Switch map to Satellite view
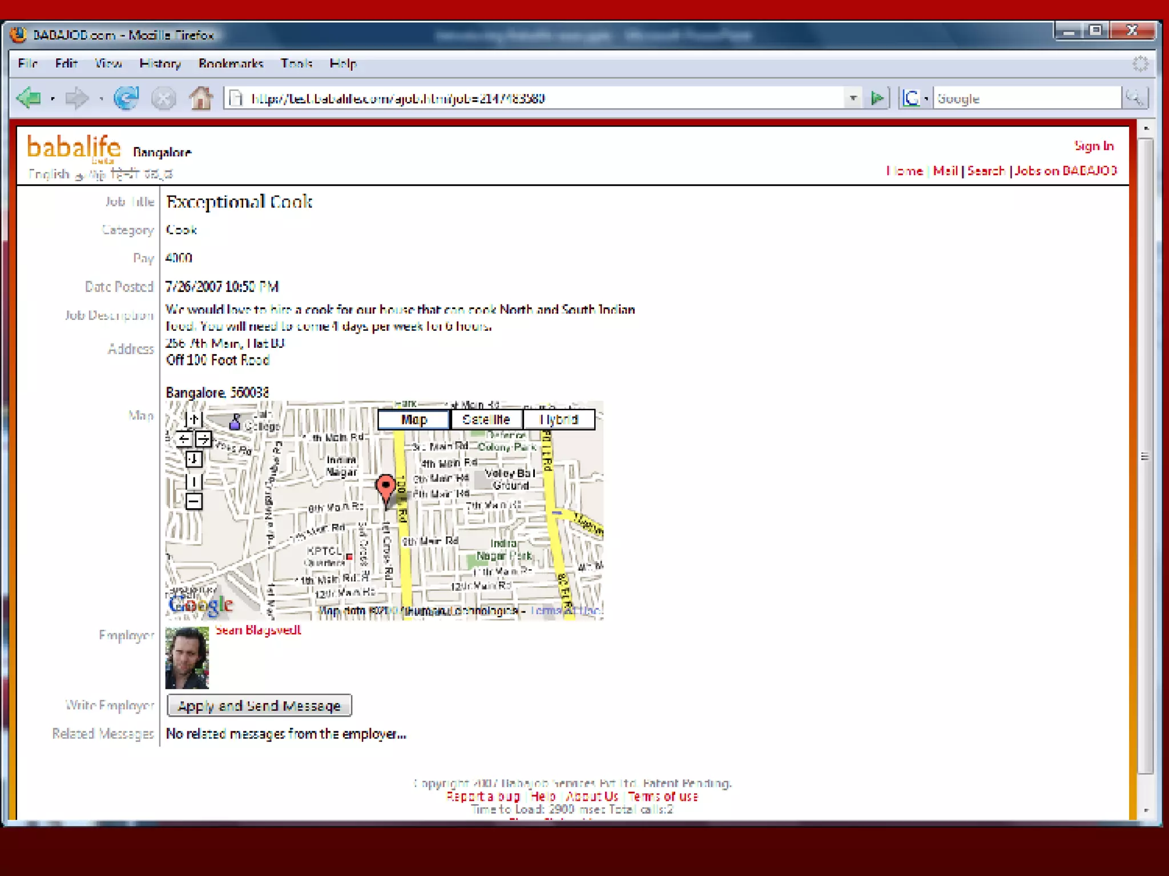Image resolution: width=1169 pixels, height=876 pixels. click(x=486, y=420)
